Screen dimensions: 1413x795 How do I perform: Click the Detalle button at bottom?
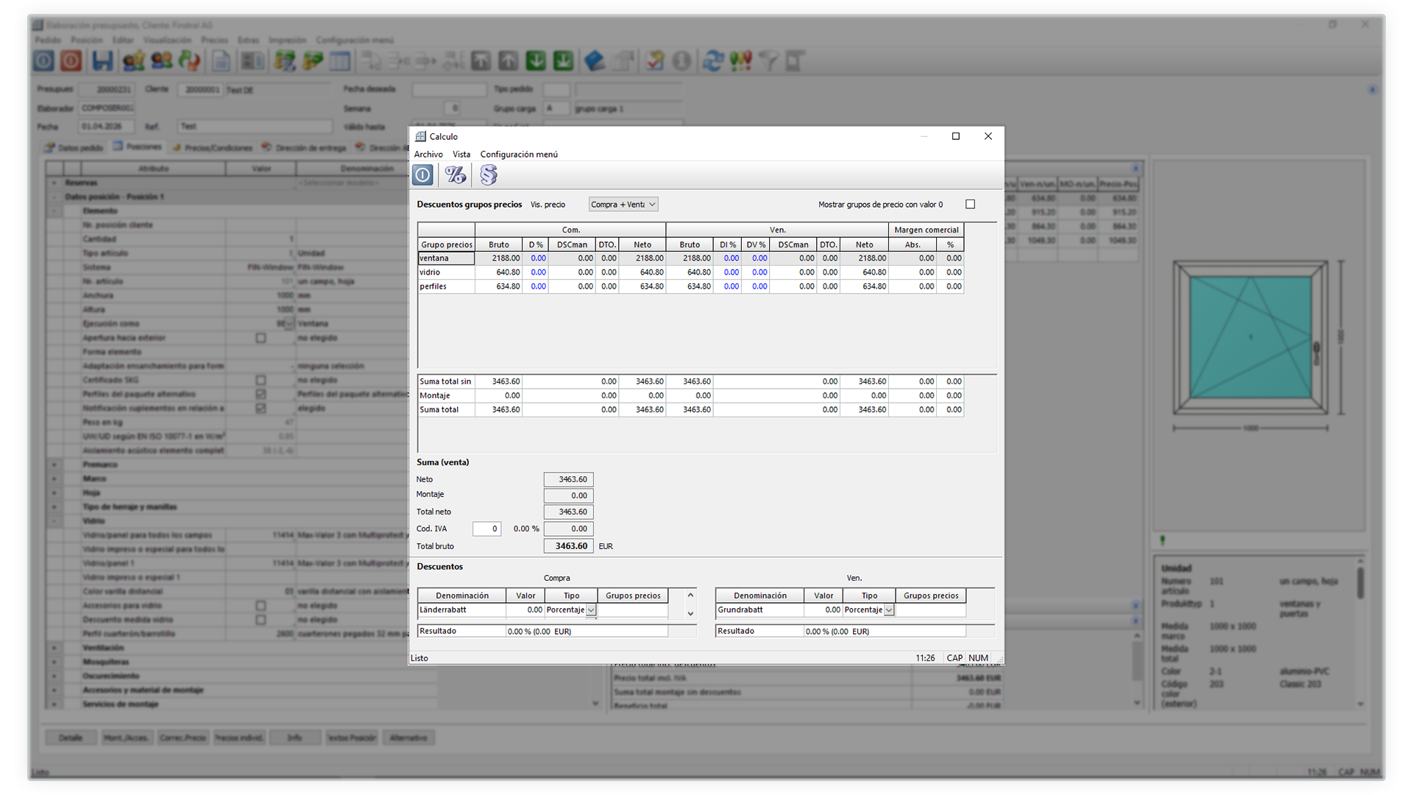click(x=71, y=738)
